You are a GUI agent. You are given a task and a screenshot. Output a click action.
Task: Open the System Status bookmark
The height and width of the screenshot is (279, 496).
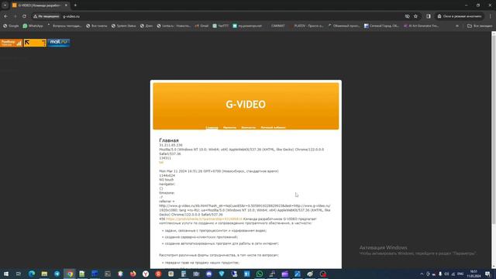coord(124,26)
